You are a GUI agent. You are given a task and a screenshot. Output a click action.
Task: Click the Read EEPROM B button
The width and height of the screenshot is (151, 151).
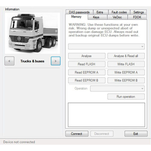pos(87,81)
